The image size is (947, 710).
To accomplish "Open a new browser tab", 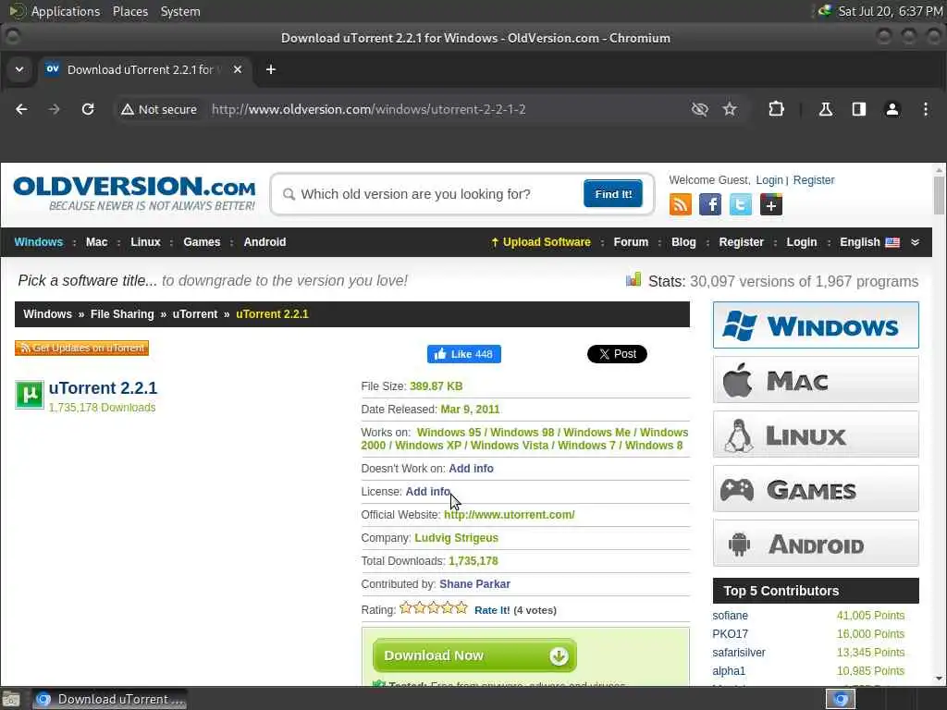I will pyautogui.click(x=271, y=69).
